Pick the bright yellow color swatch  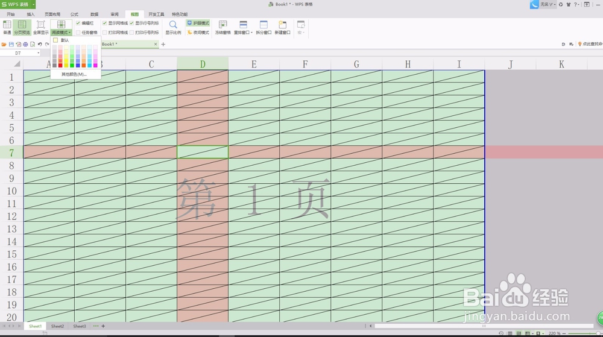coord(66,65)
